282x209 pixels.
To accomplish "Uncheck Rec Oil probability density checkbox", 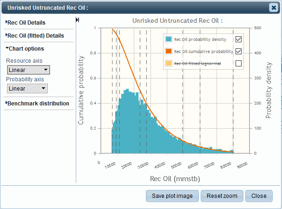I will click(x=239, y=39).
